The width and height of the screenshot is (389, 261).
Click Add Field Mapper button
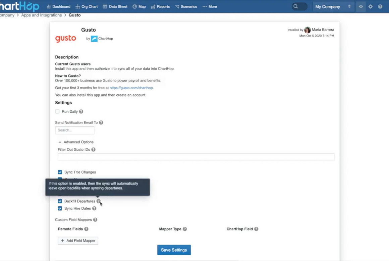click(78, 241)
